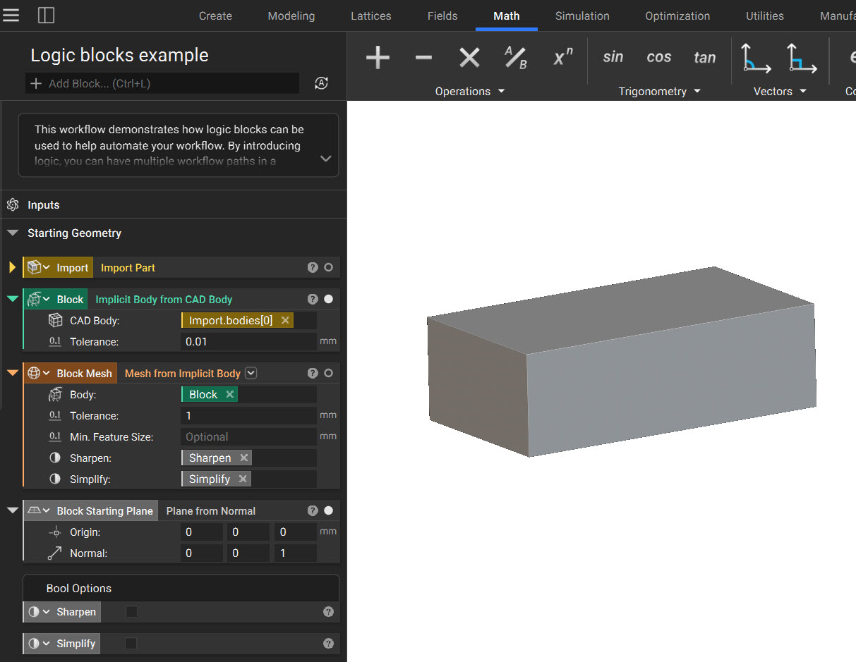This screenshot has height=662, width=856.
Task: Open help for the Sharpen bool option
Action: (328, 612)
